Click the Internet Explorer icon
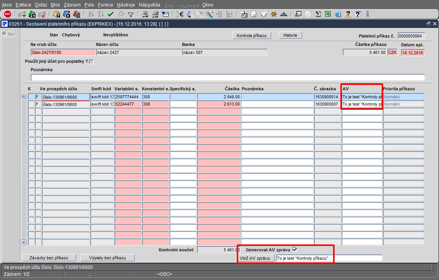This screenshot has height=280, width=439. coord(338,14)
